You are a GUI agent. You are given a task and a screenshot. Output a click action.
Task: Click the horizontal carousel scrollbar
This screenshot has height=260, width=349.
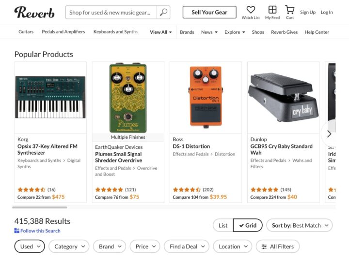pos(41,207)
